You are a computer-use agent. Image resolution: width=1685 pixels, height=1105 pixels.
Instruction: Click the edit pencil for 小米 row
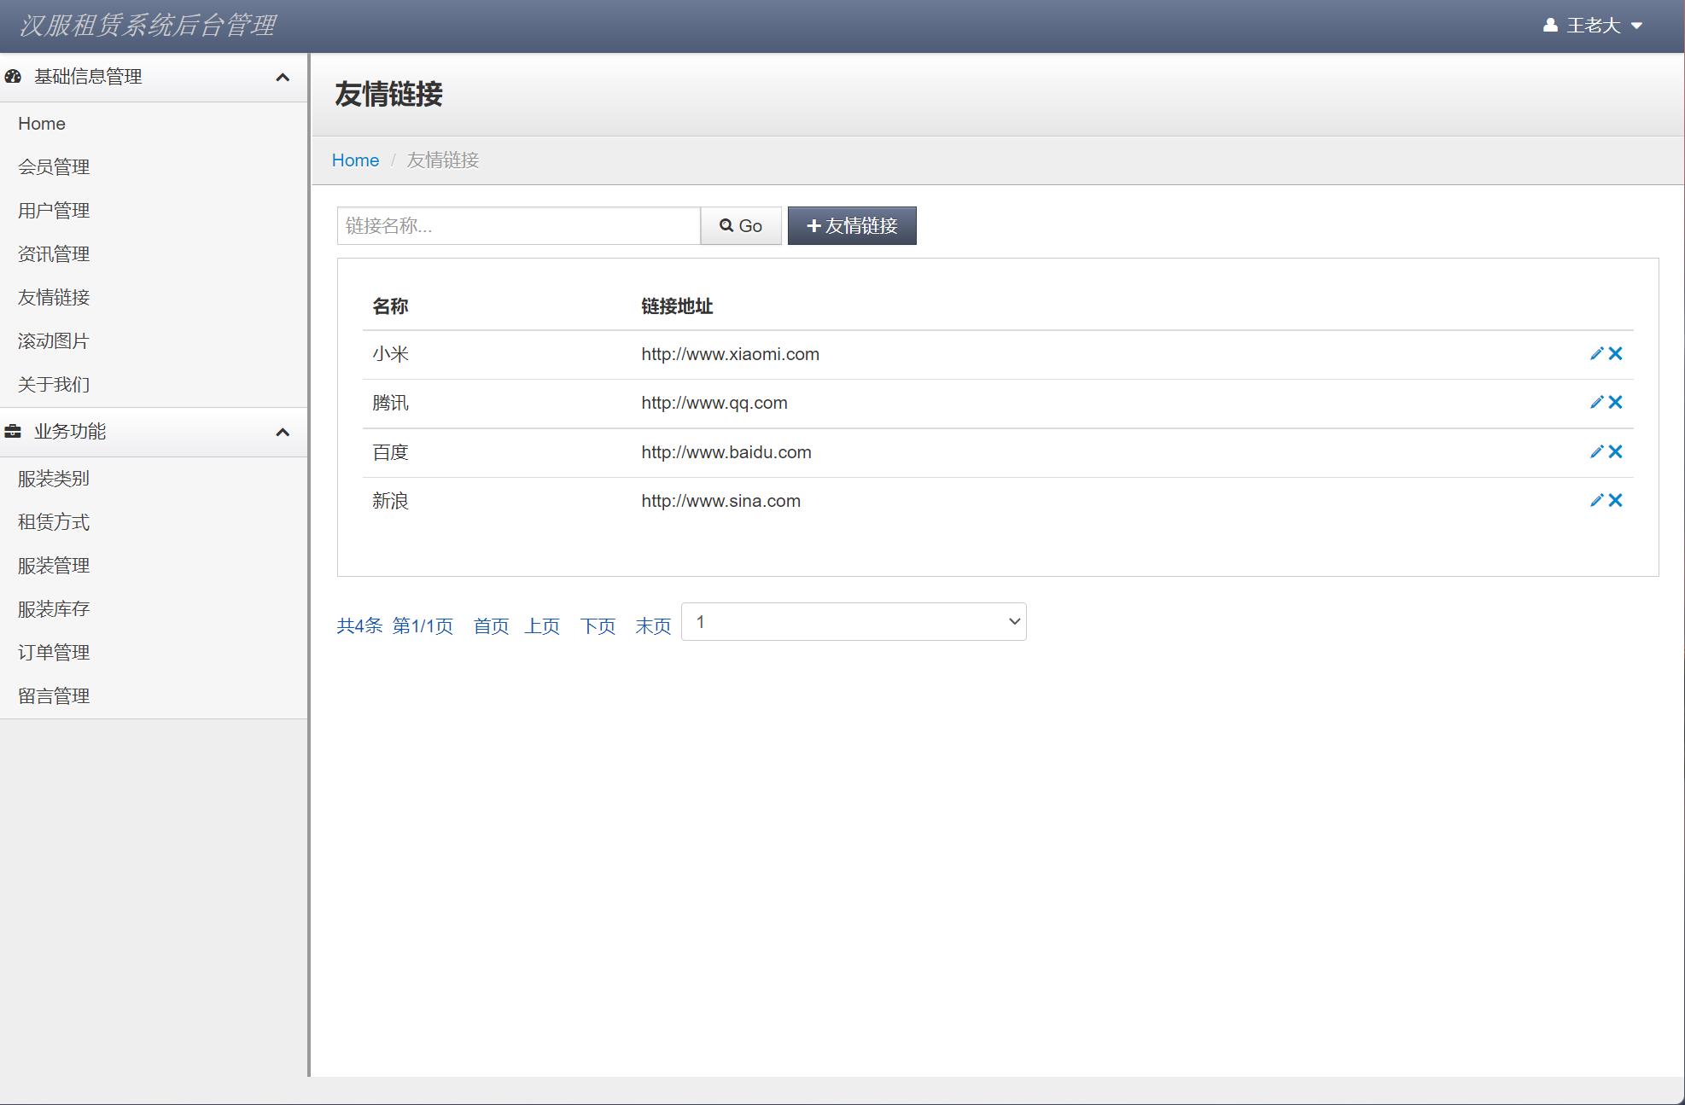click(1596, 353)
